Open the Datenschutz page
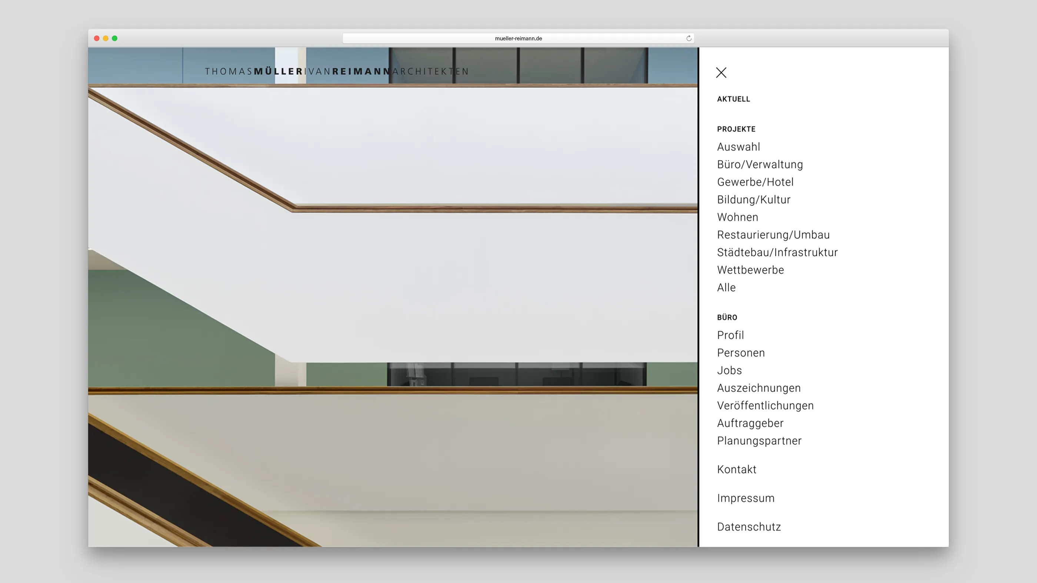Viewport: 1037px width, 583px height. (x=749, y=527)
